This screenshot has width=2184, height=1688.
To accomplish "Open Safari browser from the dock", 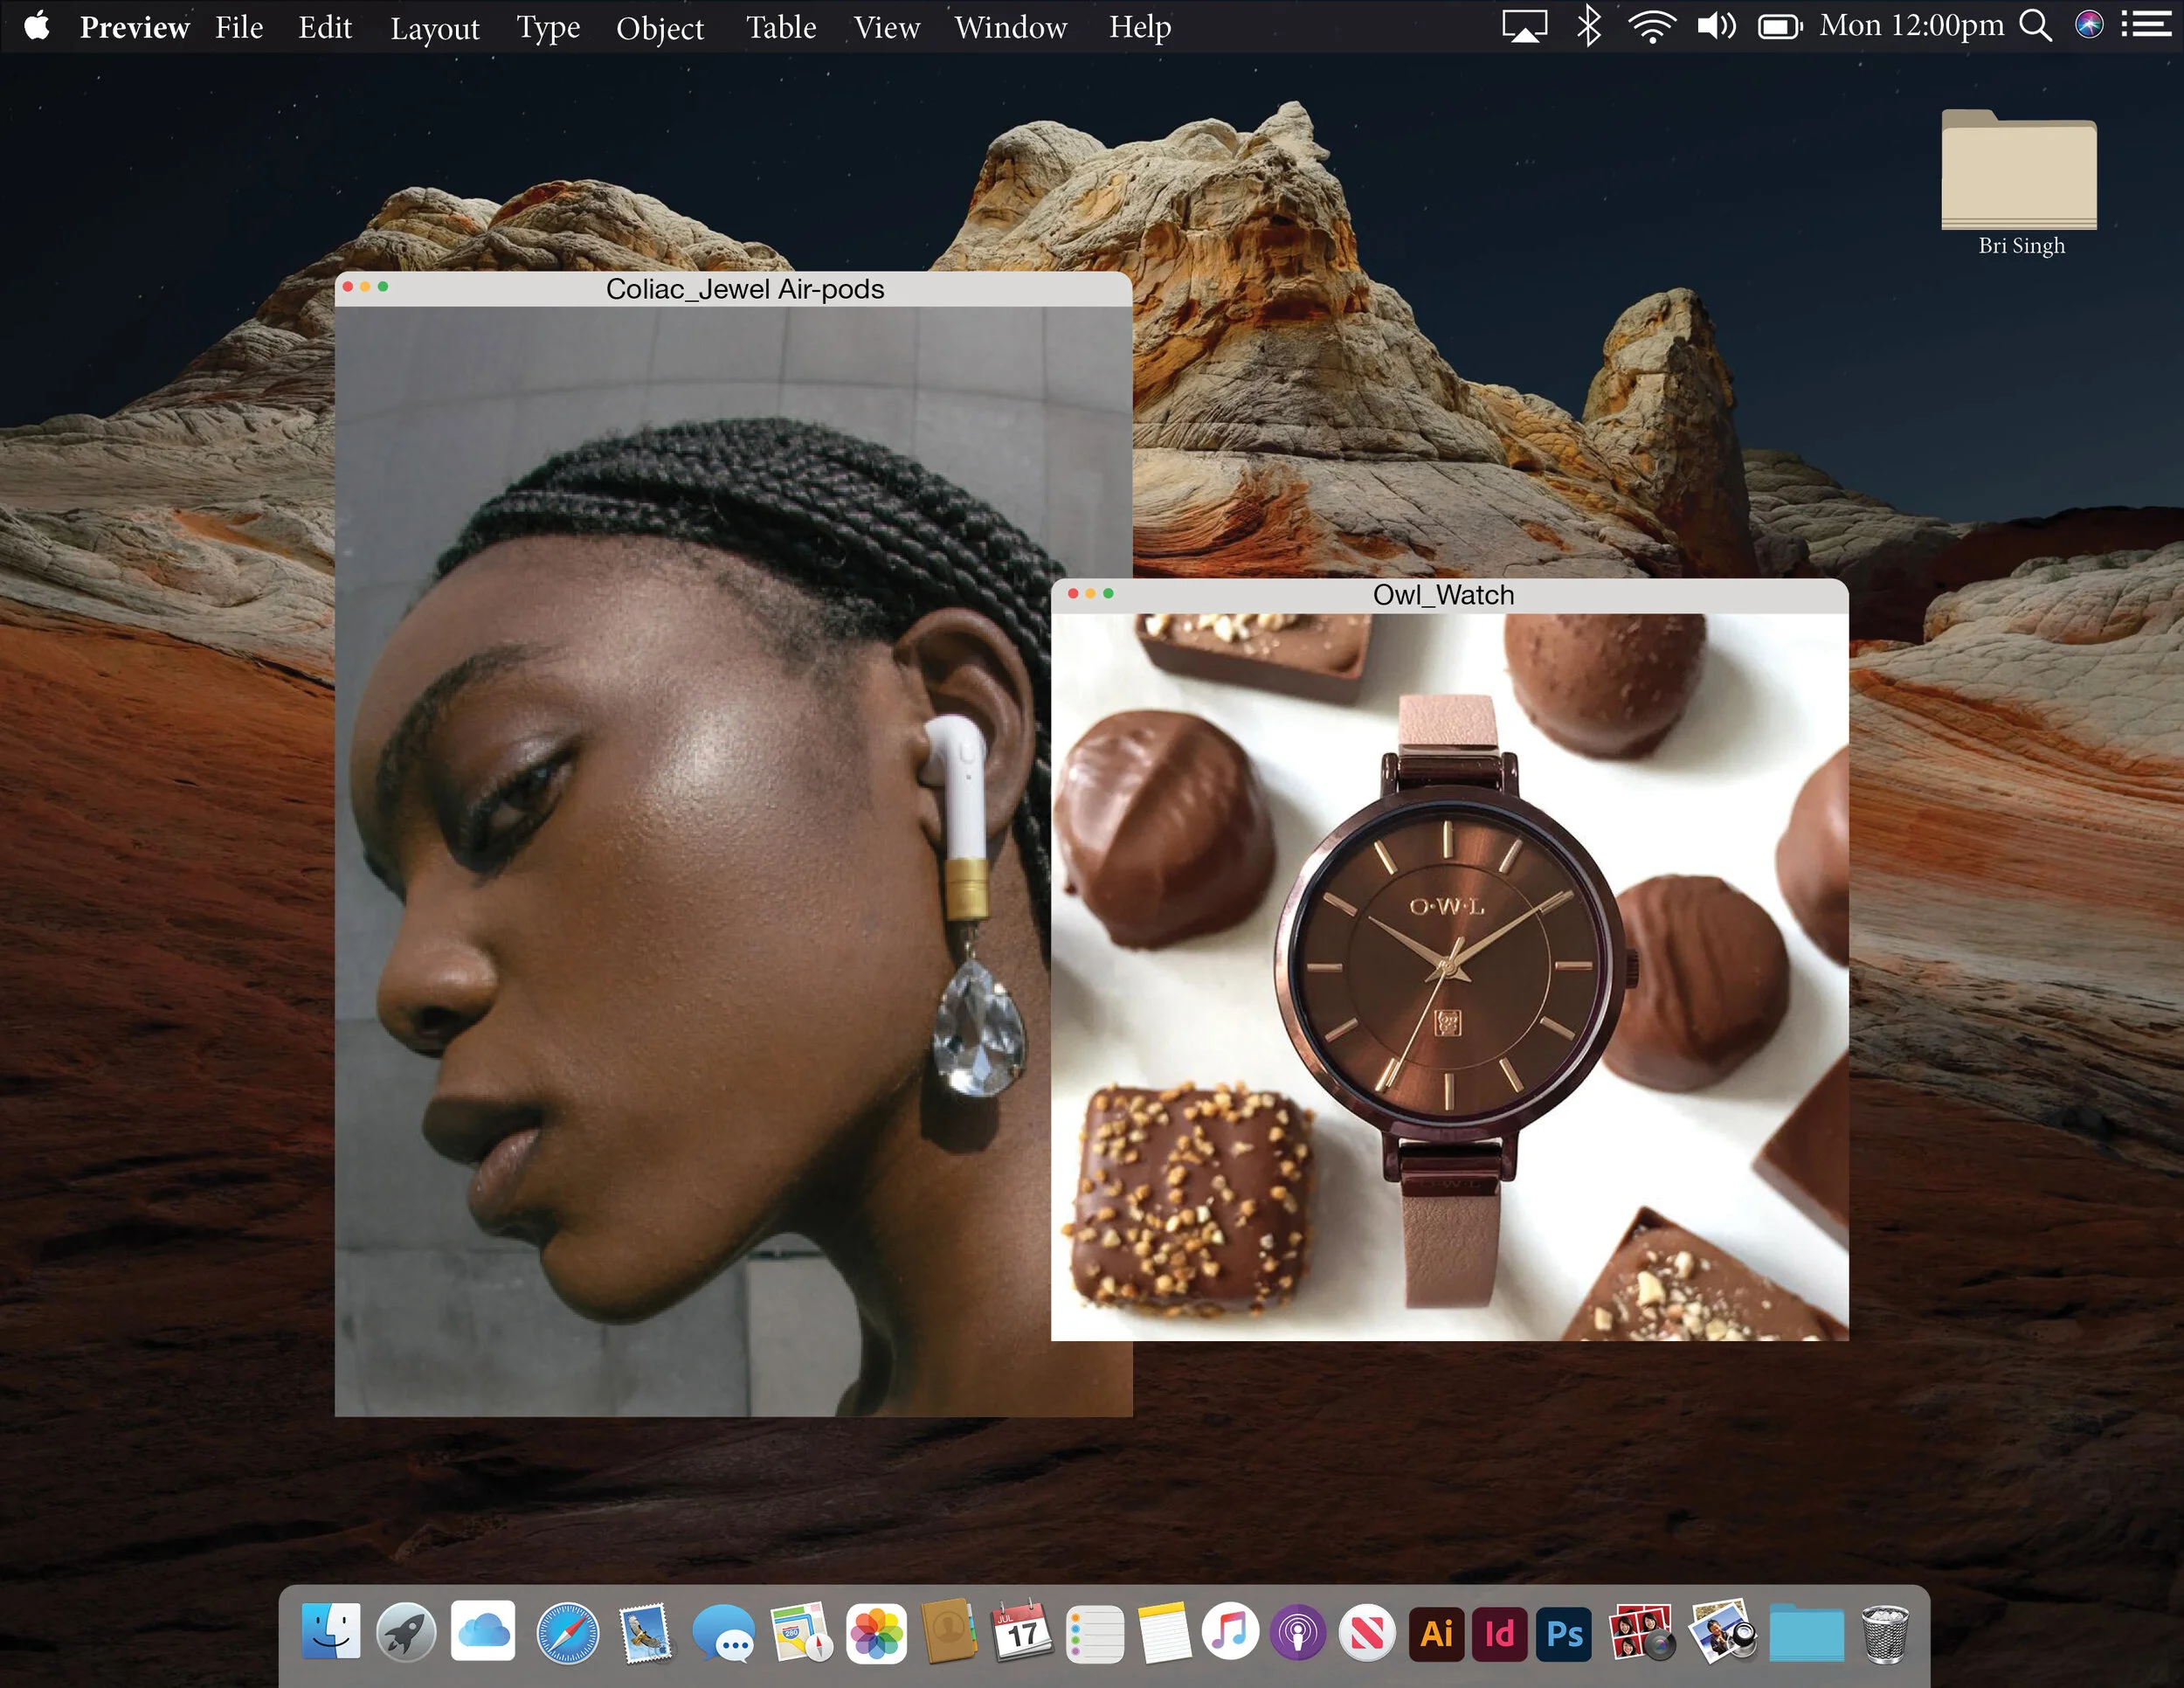I will [x=568, y=1633].
